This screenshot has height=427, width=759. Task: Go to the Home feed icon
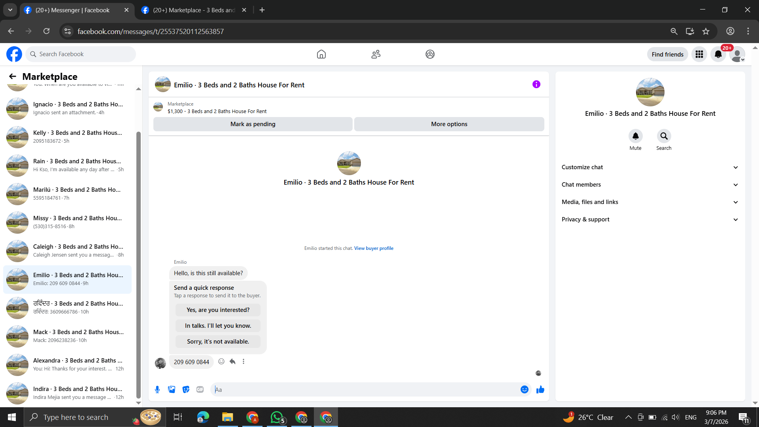321,54
